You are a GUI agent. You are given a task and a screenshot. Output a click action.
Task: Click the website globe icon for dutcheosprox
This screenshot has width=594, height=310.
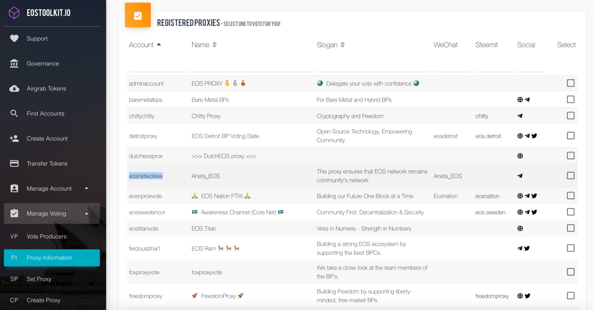click(520, 156)
